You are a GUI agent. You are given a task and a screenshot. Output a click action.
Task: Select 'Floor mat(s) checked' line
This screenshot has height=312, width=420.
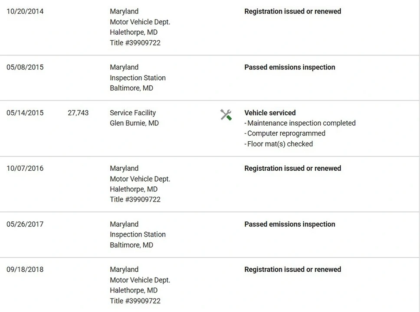click(x=279, y=144)
